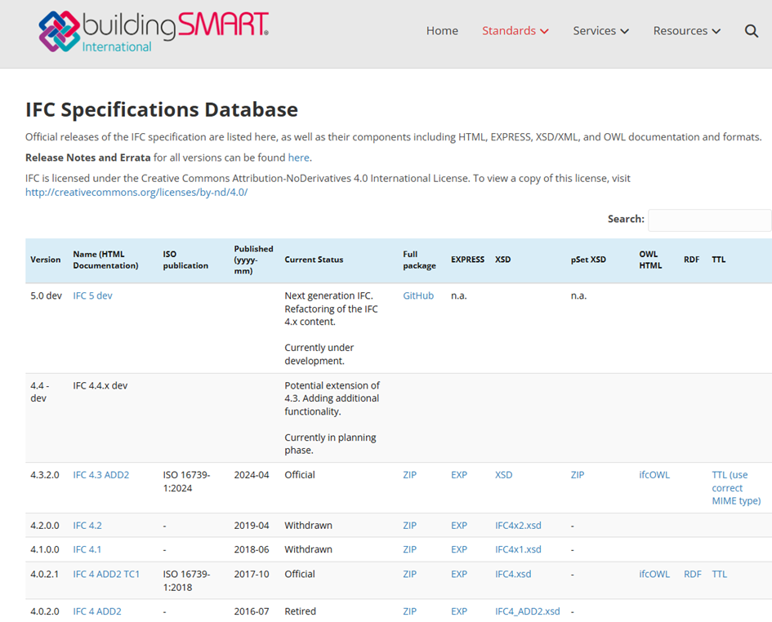The height and width of the screenshot is (622, 772).
Task: Open the ifcOWL link for IFC 4.3 ADD2
Action: (x=654, y=475)
